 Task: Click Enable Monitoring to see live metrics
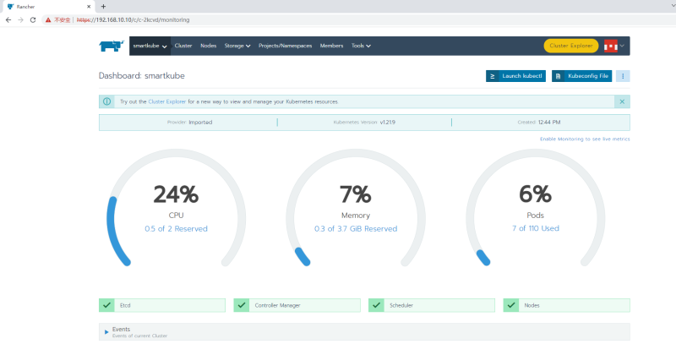pos(585,139)
